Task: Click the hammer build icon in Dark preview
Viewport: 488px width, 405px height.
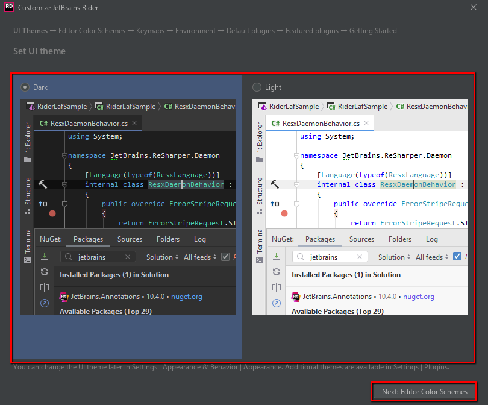Action: (43, 184)
